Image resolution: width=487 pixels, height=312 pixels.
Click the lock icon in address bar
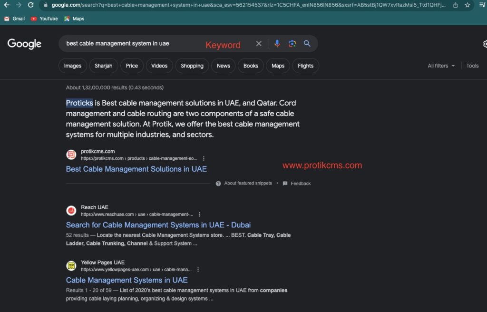pyautogui.click(x=46, y=5)
